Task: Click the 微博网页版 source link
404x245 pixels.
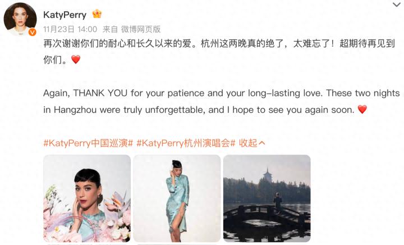Action: tap(141, 29)
